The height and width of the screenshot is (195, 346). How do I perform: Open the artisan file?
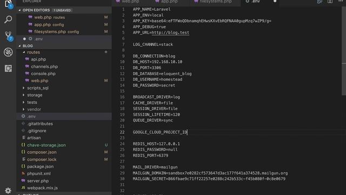pos(64,138)
